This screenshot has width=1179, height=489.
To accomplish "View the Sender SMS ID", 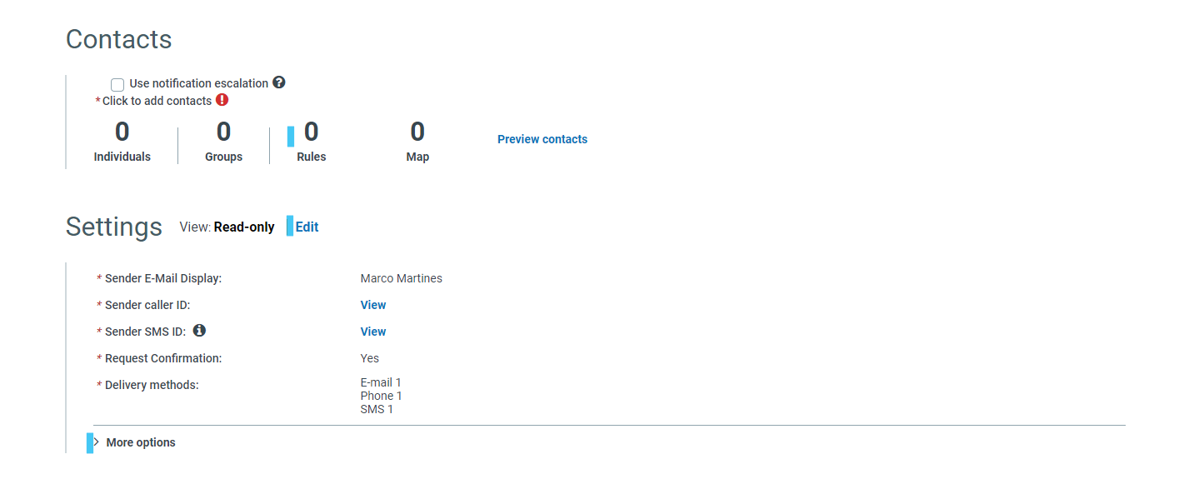I will click(372, 331).
